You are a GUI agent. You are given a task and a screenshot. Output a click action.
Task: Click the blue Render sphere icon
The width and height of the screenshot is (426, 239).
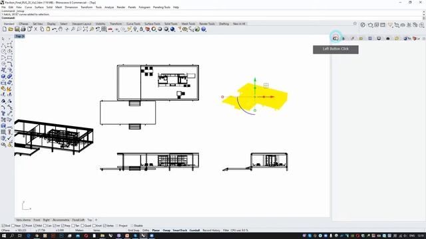[172, 29]
